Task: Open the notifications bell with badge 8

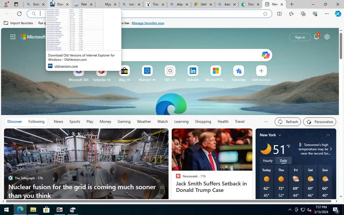Action: 316,37
